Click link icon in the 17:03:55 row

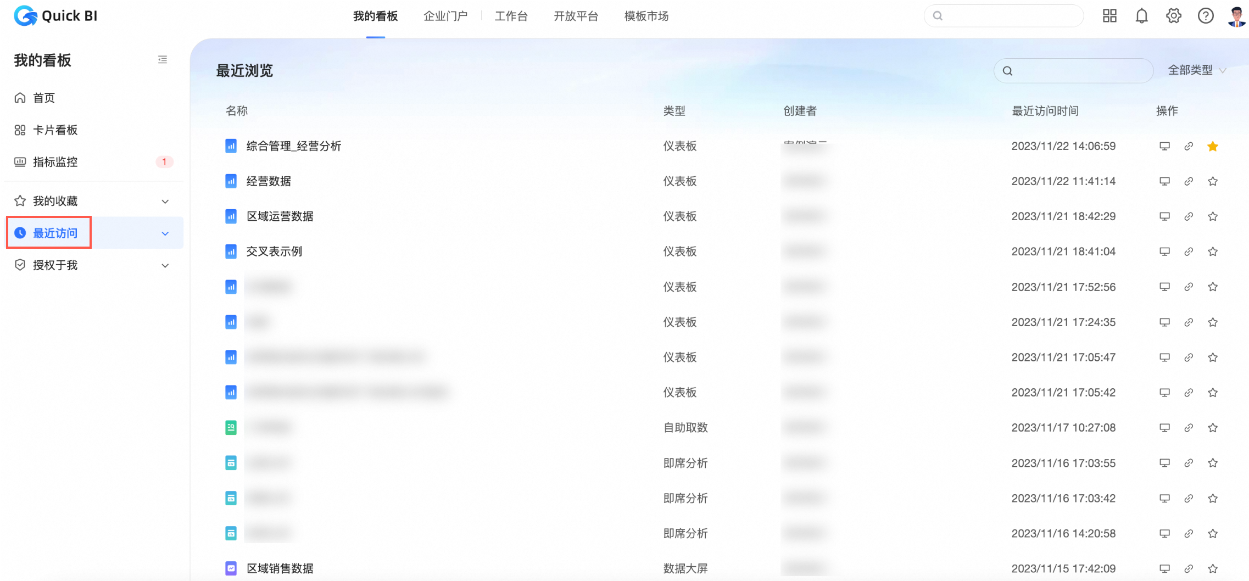click(1189, 463)
